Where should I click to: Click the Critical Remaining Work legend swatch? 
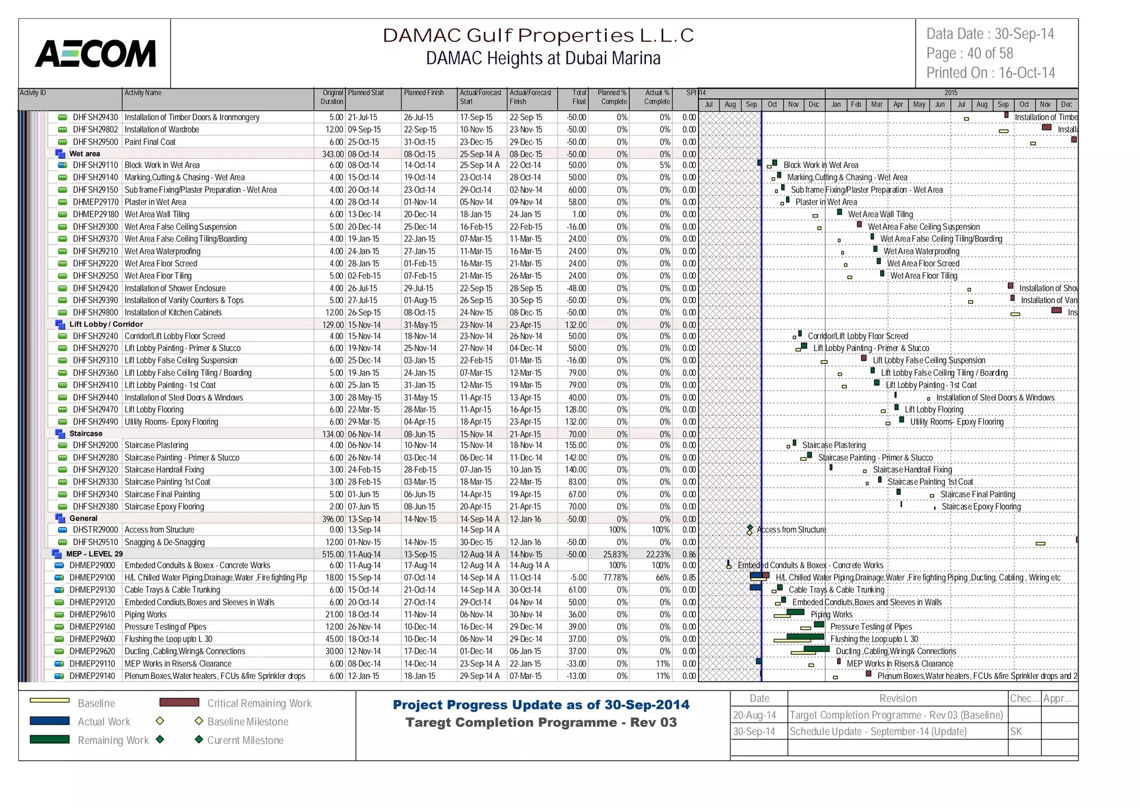pos(179,703)
